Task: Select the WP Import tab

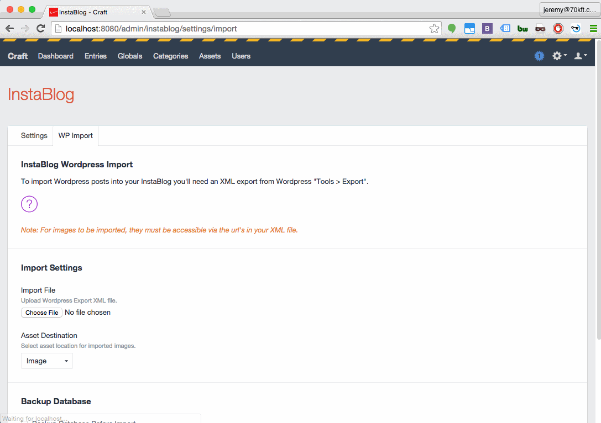Action: (x=76, y=135)
